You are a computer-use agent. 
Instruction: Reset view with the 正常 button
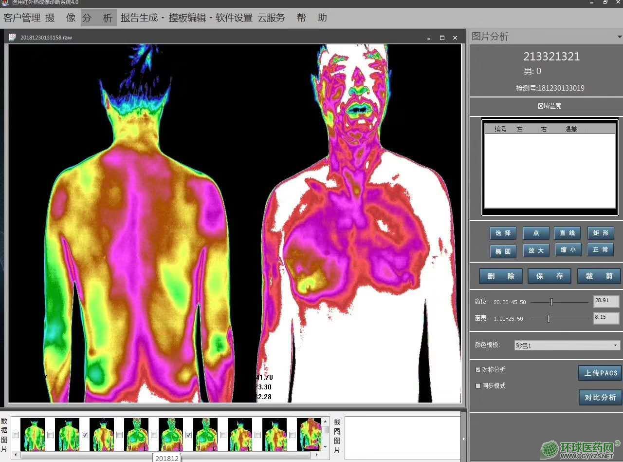[x=600, y=250]
